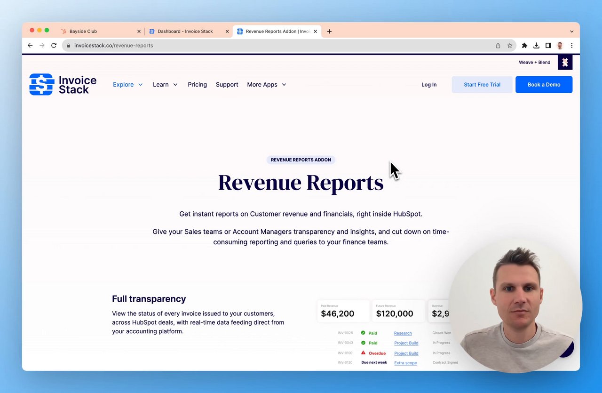Reload the page with the refresh icon
Screen dimensions: 602x393
54,46
